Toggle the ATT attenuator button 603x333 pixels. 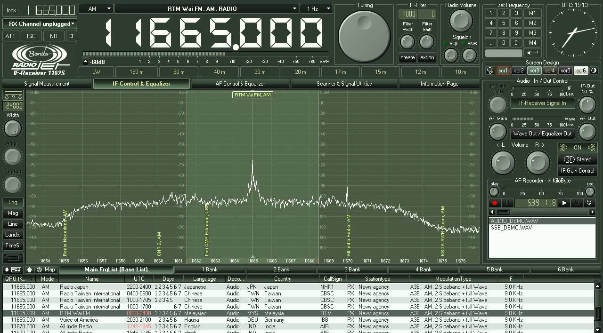pos(10,36)
